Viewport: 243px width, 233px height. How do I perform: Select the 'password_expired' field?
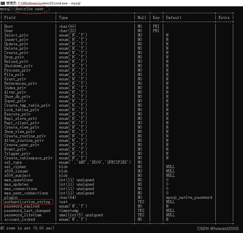(22, 206)
